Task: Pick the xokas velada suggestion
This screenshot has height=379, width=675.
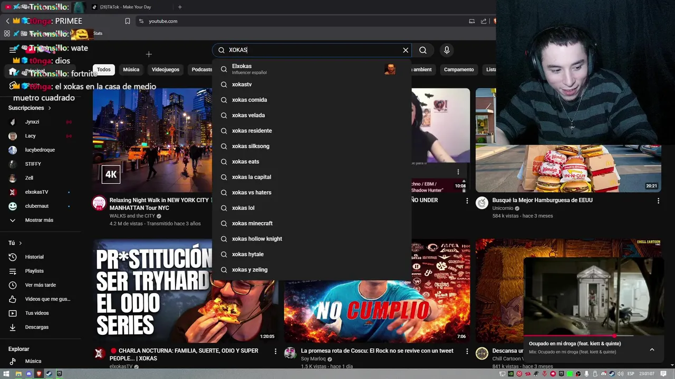Action: 312,115
